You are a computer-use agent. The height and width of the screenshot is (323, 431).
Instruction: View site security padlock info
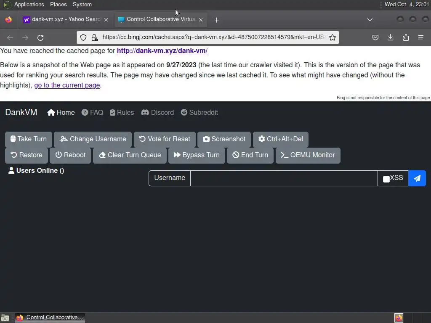(95, 37)
